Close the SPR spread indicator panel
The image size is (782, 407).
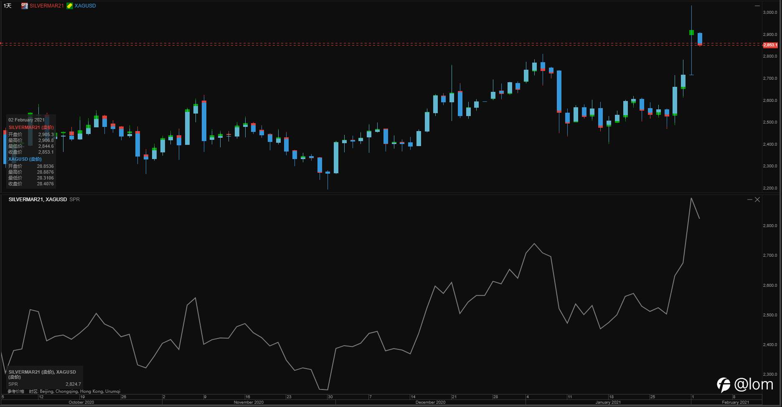click(757, 200)
